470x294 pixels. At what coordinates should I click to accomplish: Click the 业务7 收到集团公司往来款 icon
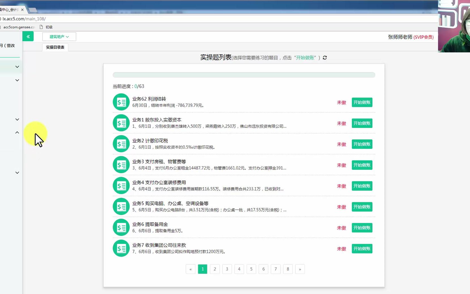click(121, 248)
